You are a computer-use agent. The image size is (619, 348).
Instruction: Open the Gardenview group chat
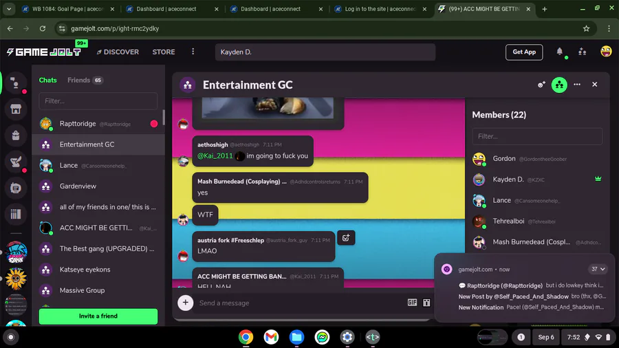98,186
